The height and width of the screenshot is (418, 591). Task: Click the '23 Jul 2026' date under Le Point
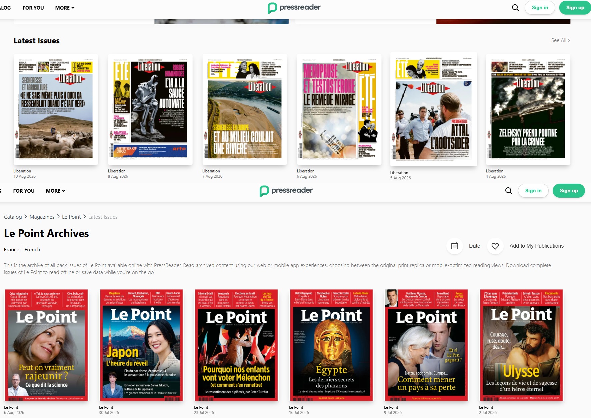pos(204,413)
